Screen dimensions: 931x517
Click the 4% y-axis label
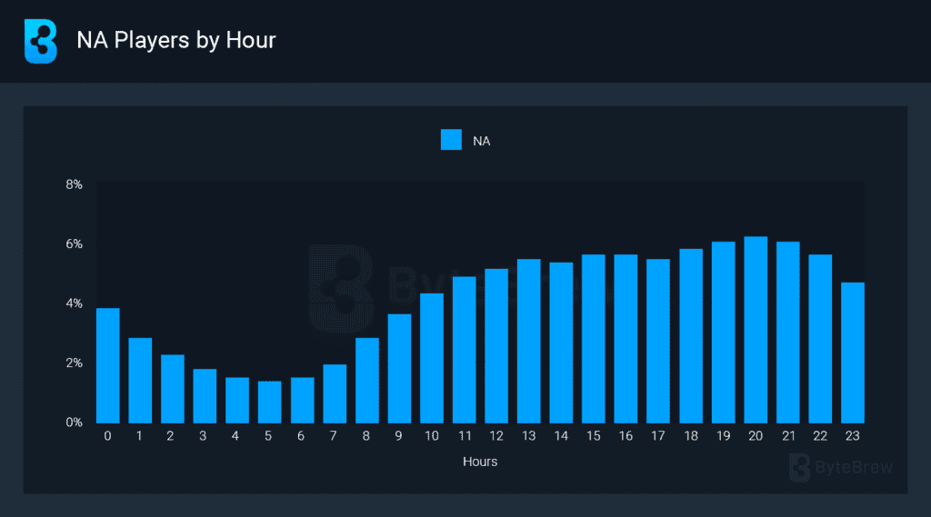pyautogui.click(x=74, y=303)
